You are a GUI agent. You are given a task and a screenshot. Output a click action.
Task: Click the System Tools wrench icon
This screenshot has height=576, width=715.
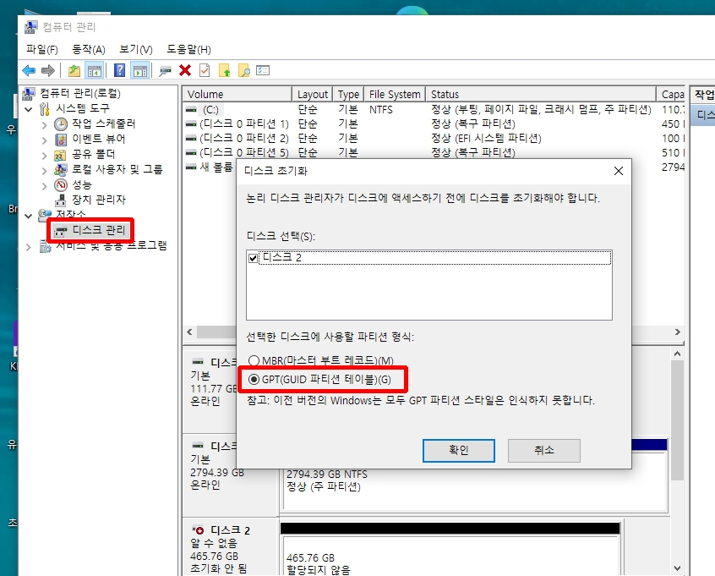(45, 108)
